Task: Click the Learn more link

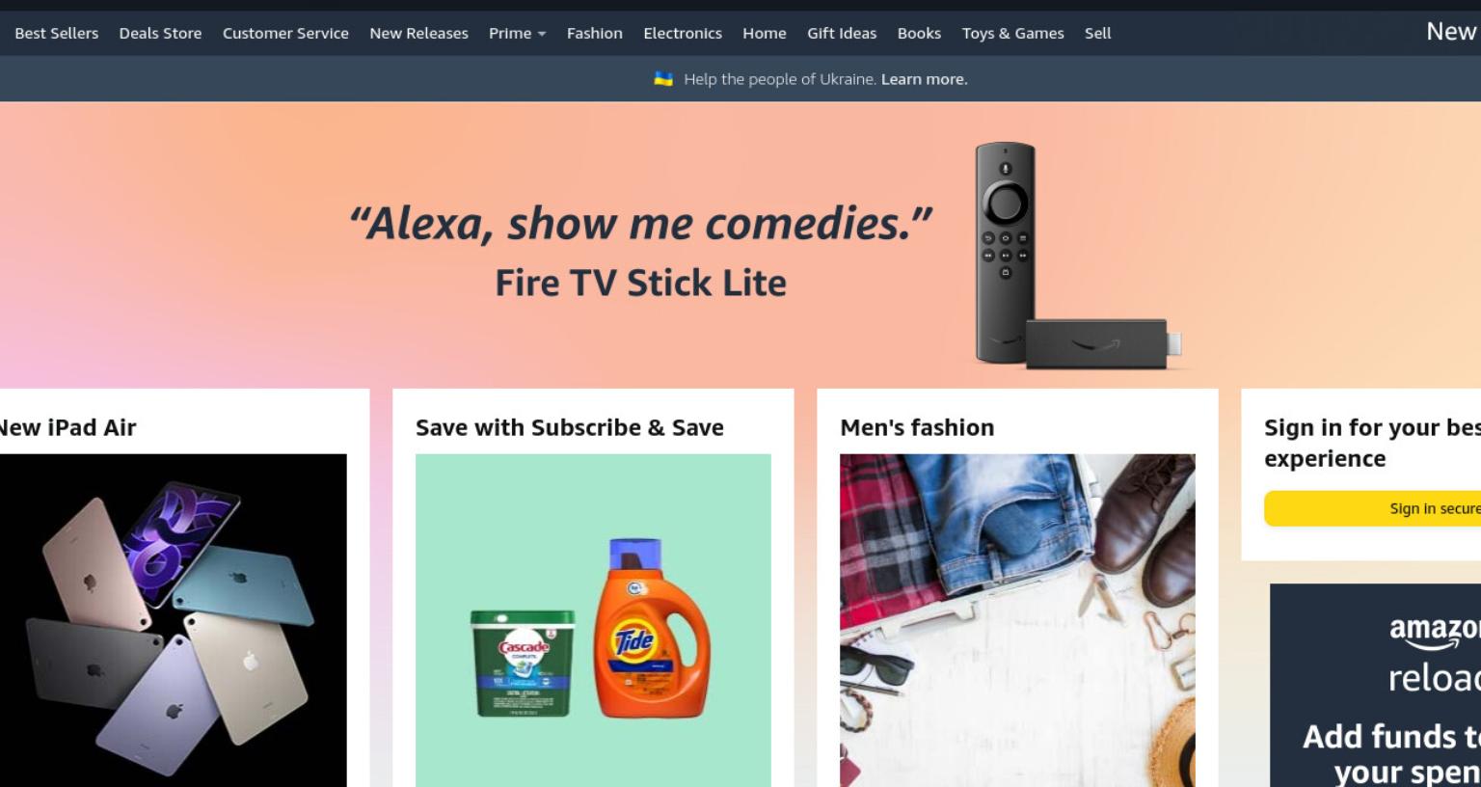Action: (x=924, y=79)
